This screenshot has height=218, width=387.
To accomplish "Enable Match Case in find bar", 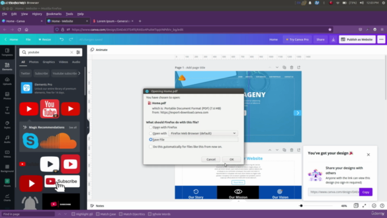I will (x=98, y=214).
